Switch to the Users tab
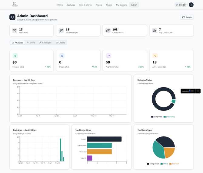 (31, 43)
